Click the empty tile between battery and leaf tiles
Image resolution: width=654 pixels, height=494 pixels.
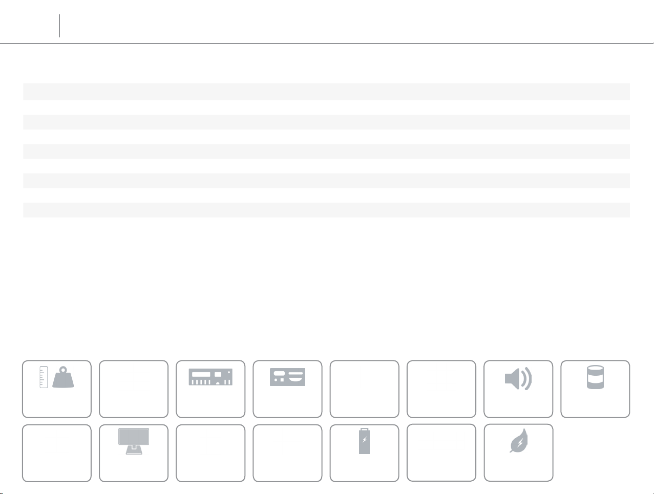tap(441, 453)
